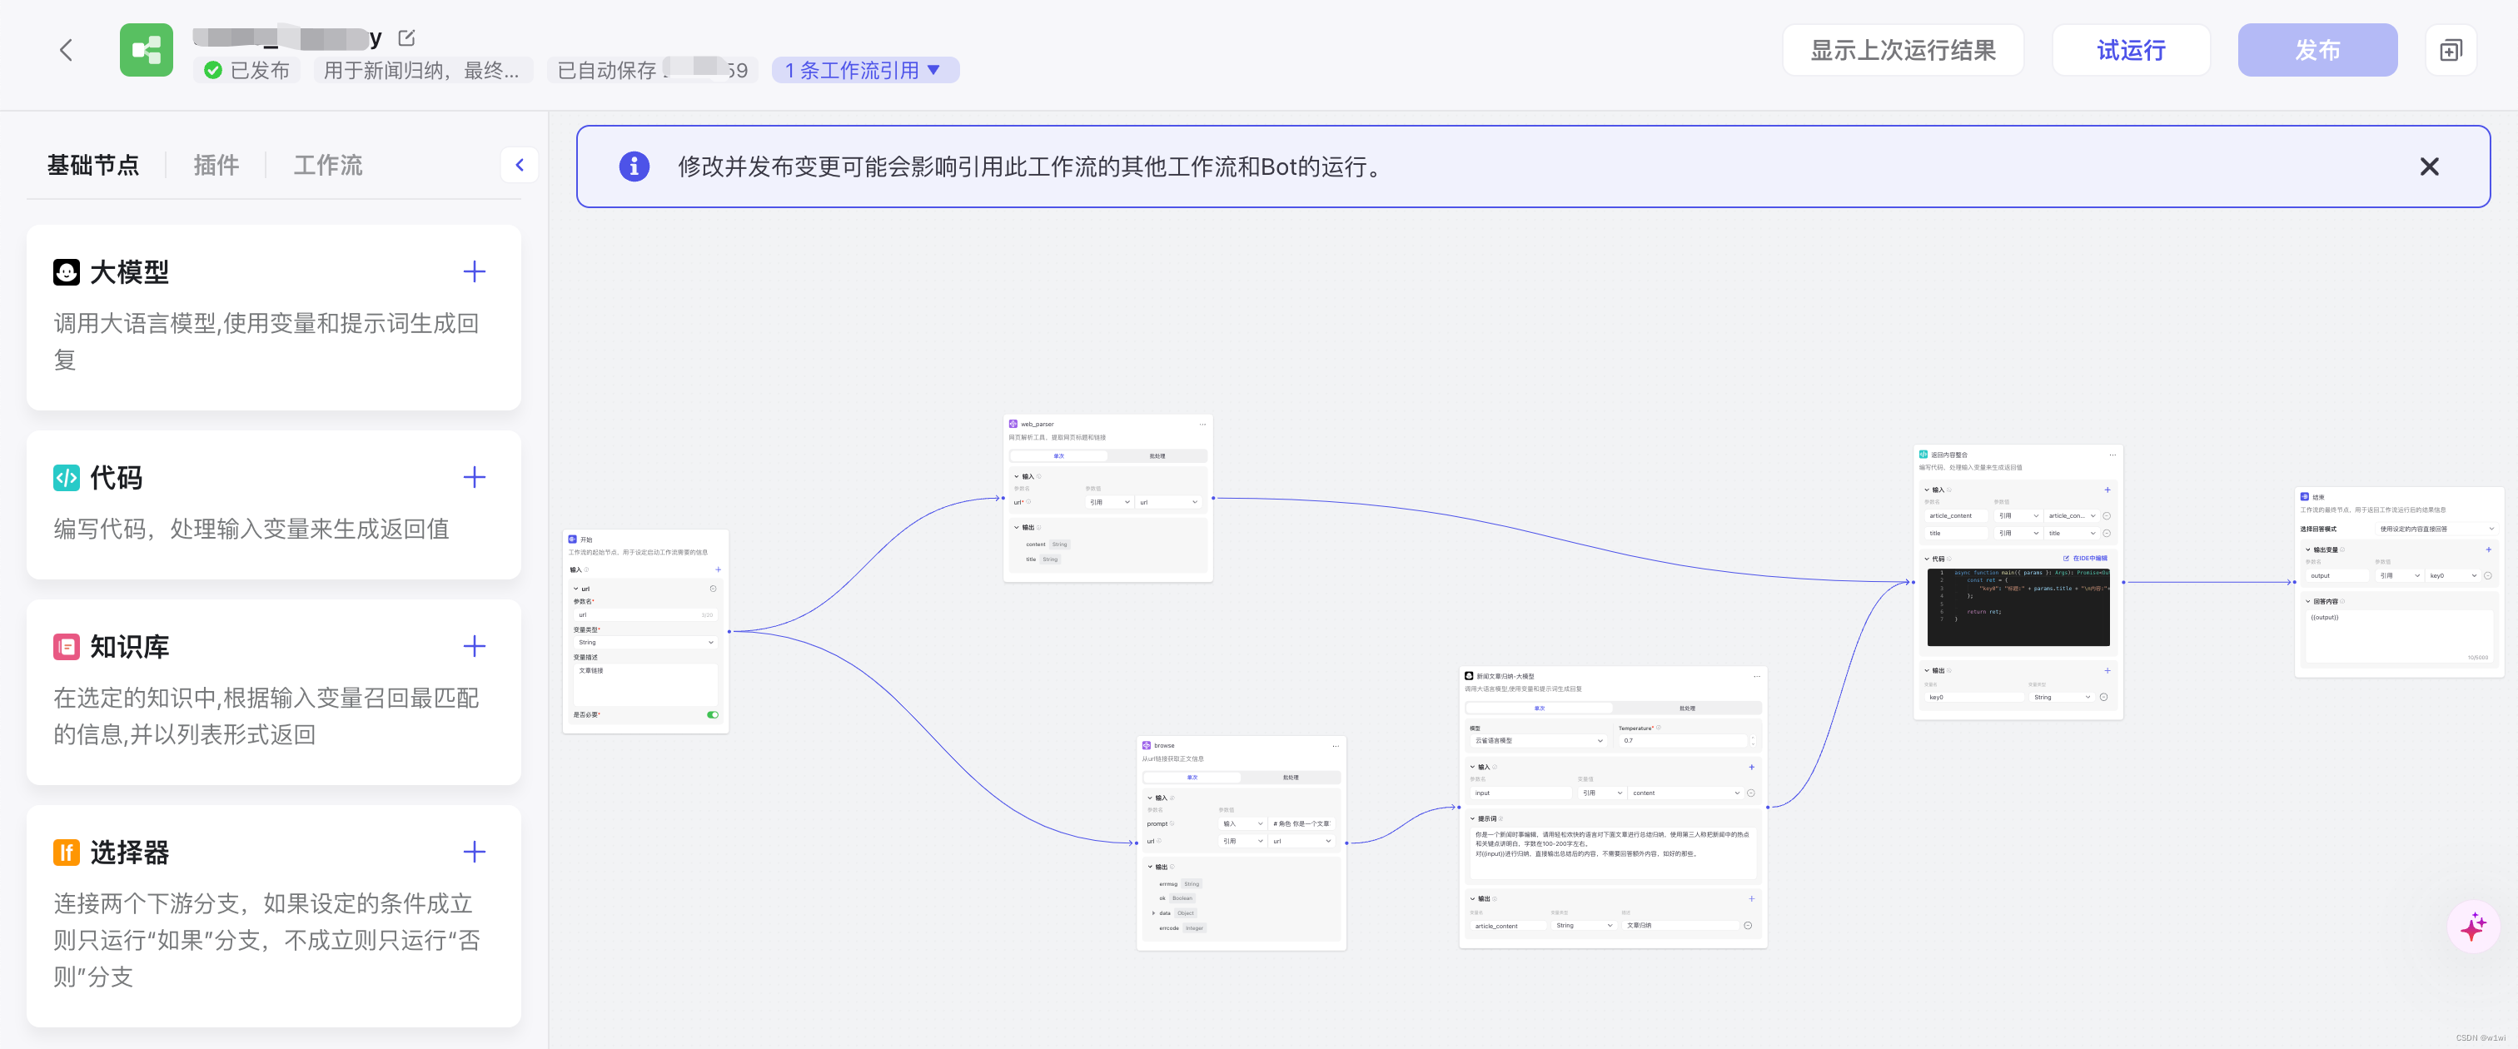Open 模型 云雀语言模型 dropdown
Image resolution: width=2518 pixels, height=1049 pixels.
(1538, 741)
